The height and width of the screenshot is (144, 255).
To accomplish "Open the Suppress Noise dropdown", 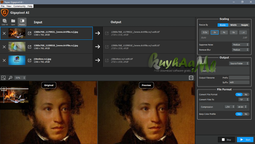I will pos(240,45).
